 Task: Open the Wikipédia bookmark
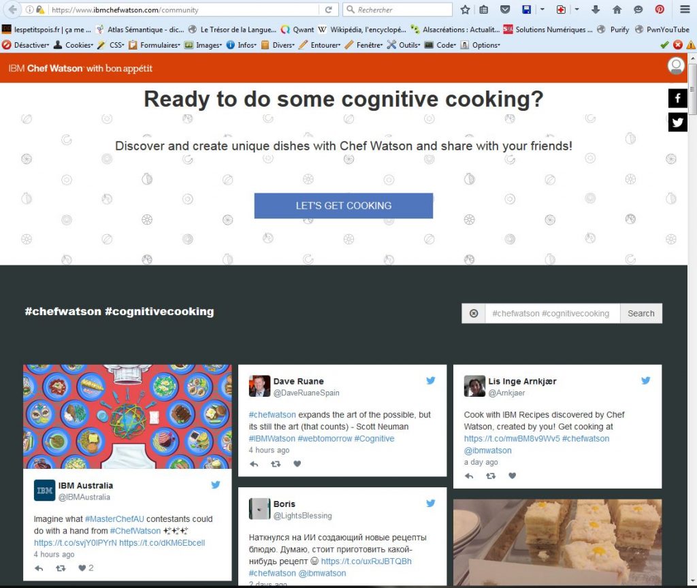tap(362, 29)
